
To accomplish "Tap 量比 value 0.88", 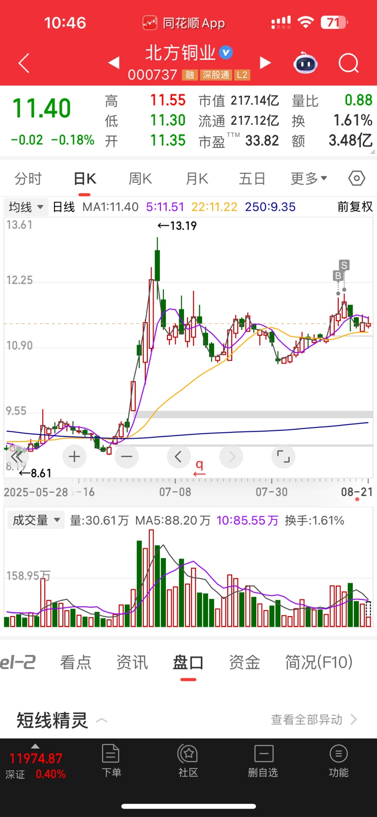I will 358,100.
